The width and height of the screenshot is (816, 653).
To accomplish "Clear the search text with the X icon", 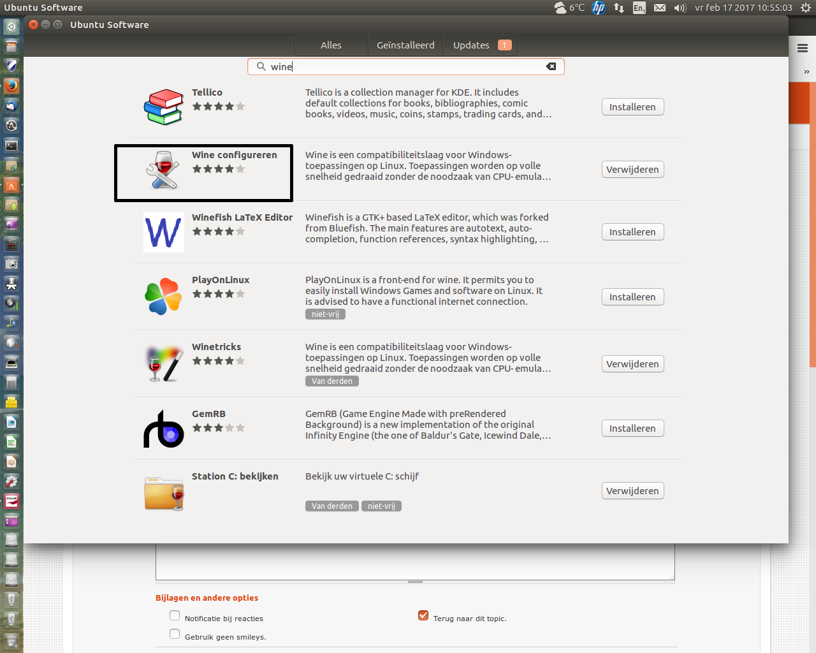I will (x=551, y=66).
